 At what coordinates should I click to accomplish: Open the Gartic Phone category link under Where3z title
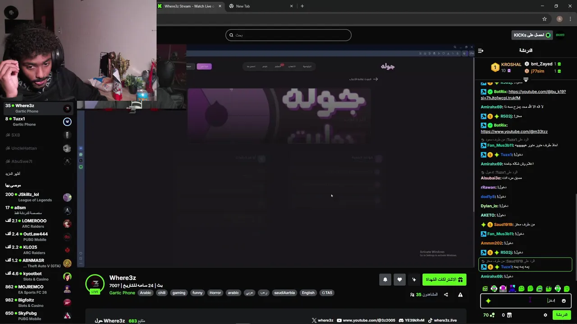click(x=122, y=293)
